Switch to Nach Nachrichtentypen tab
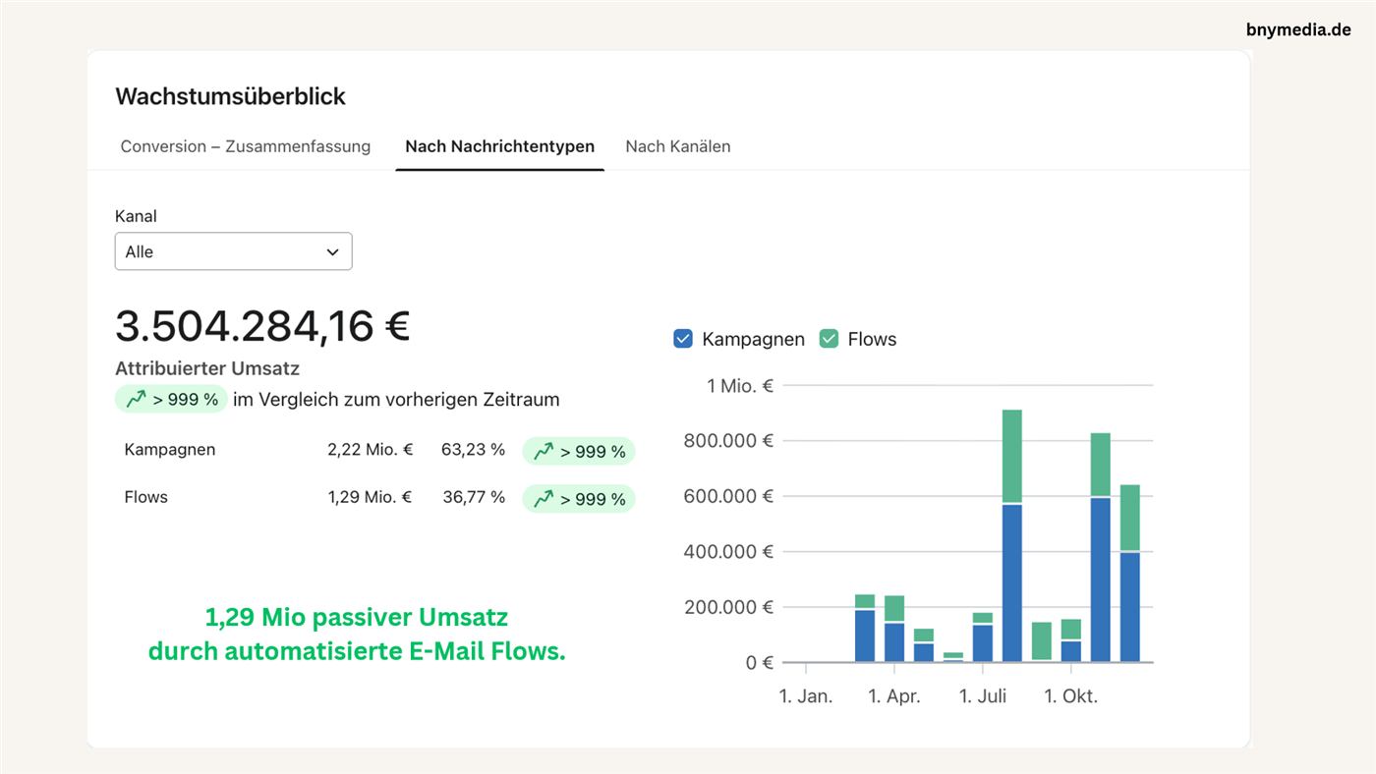The height and width of the screenshot is (774, 1376). (499, 146)
